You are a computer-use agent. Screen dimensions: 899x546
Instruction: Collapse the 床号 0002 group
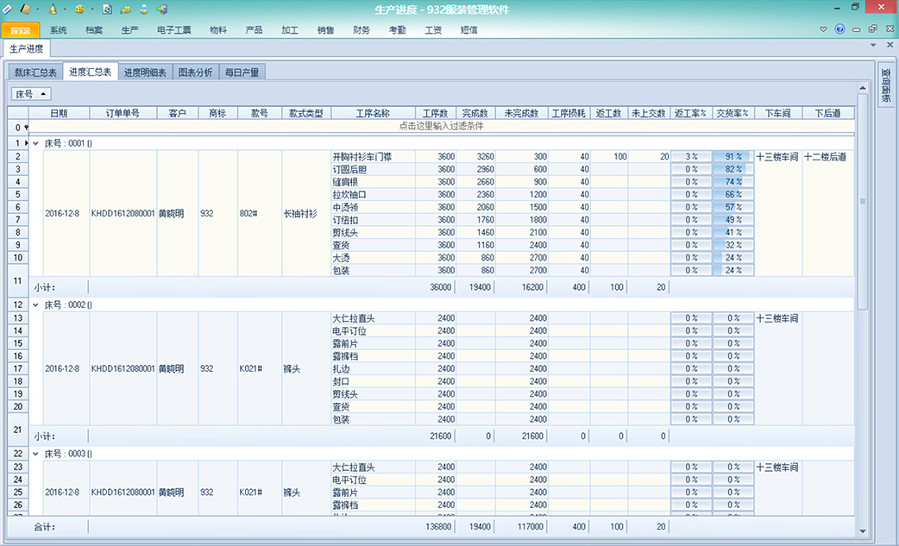[x=35, y=304]
